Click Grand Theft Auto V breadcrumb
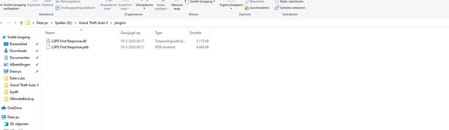This screenshot has width=449, height=130. (93, 23)
